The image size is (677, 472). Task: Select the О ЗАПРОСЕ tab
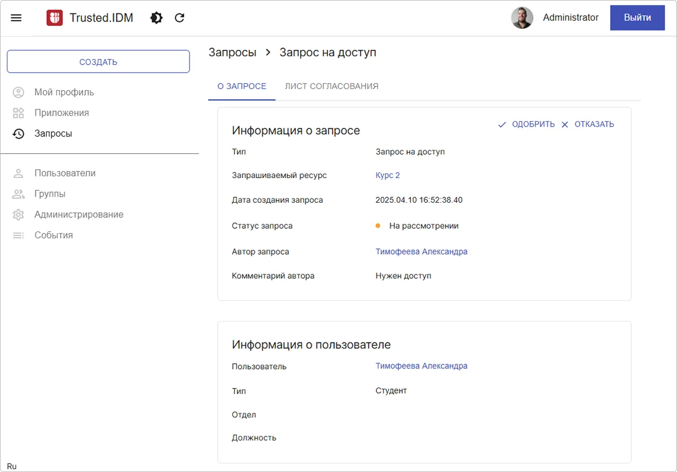tap(241, 86)
